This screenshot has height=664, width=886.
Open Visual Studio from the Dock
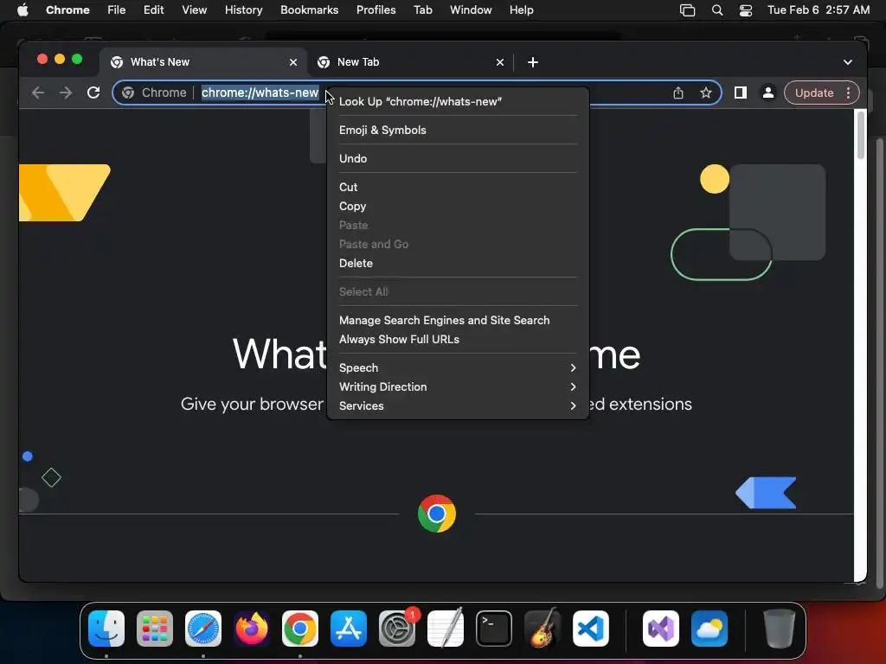point(661,629)
